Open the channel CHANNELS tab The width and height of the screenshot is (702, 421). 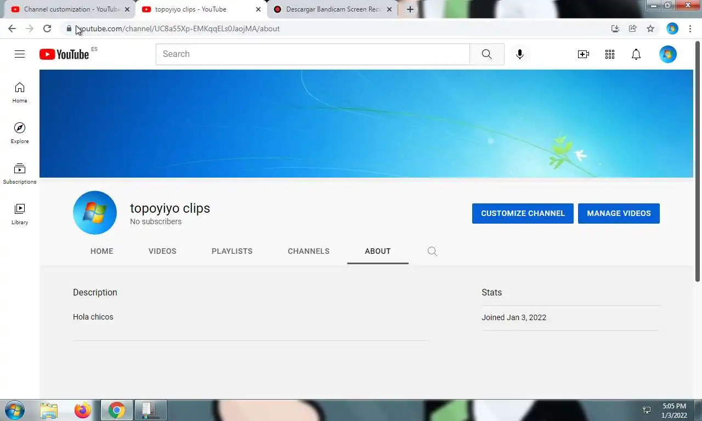pyautogui.click(x=309, y=251)
